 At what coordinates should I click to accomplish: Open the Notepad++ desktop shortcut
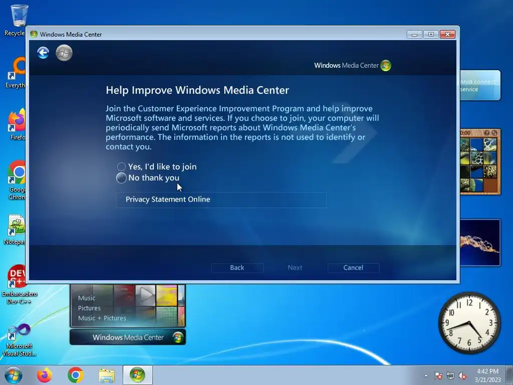point(15,229)
